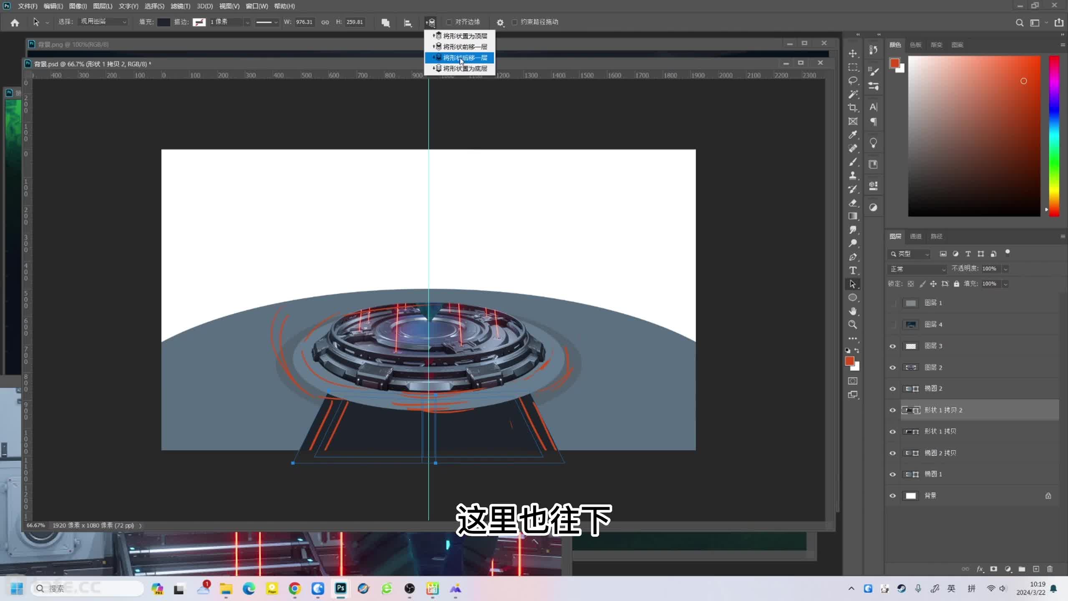Show hidden layer 图层 1
Image resolution: width=1068 pixels, height=601 pixels.
[x=893, y=303]
